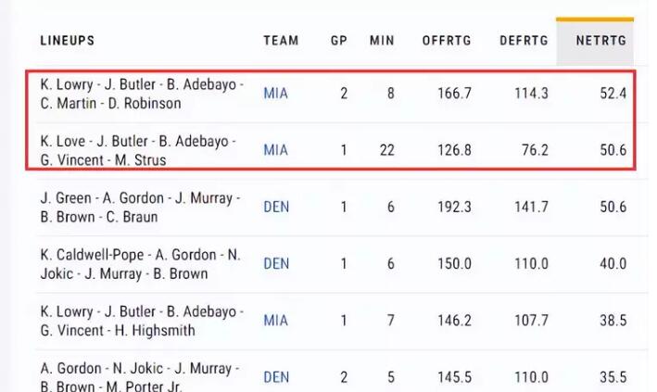657x392 pixels.
Task: Open MIA link for Highsmith lineup row
Action: [276, 321]
